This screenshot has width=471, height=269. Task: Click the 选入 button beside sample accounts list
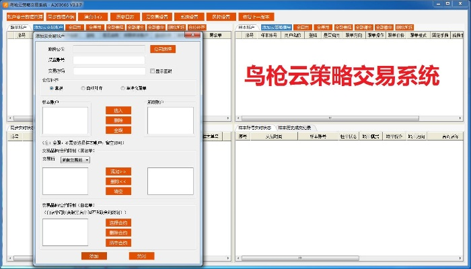[x=118, y=110]
